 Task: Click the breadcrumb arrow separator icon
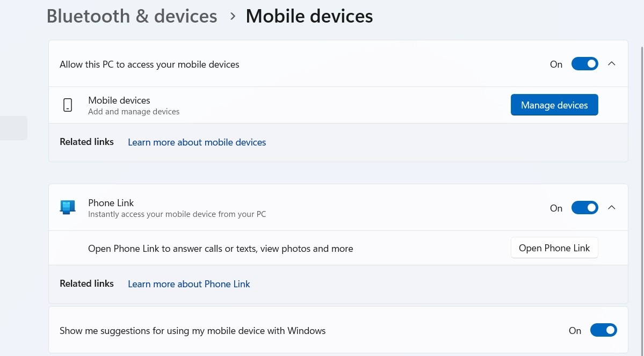[x=233, y=16]
